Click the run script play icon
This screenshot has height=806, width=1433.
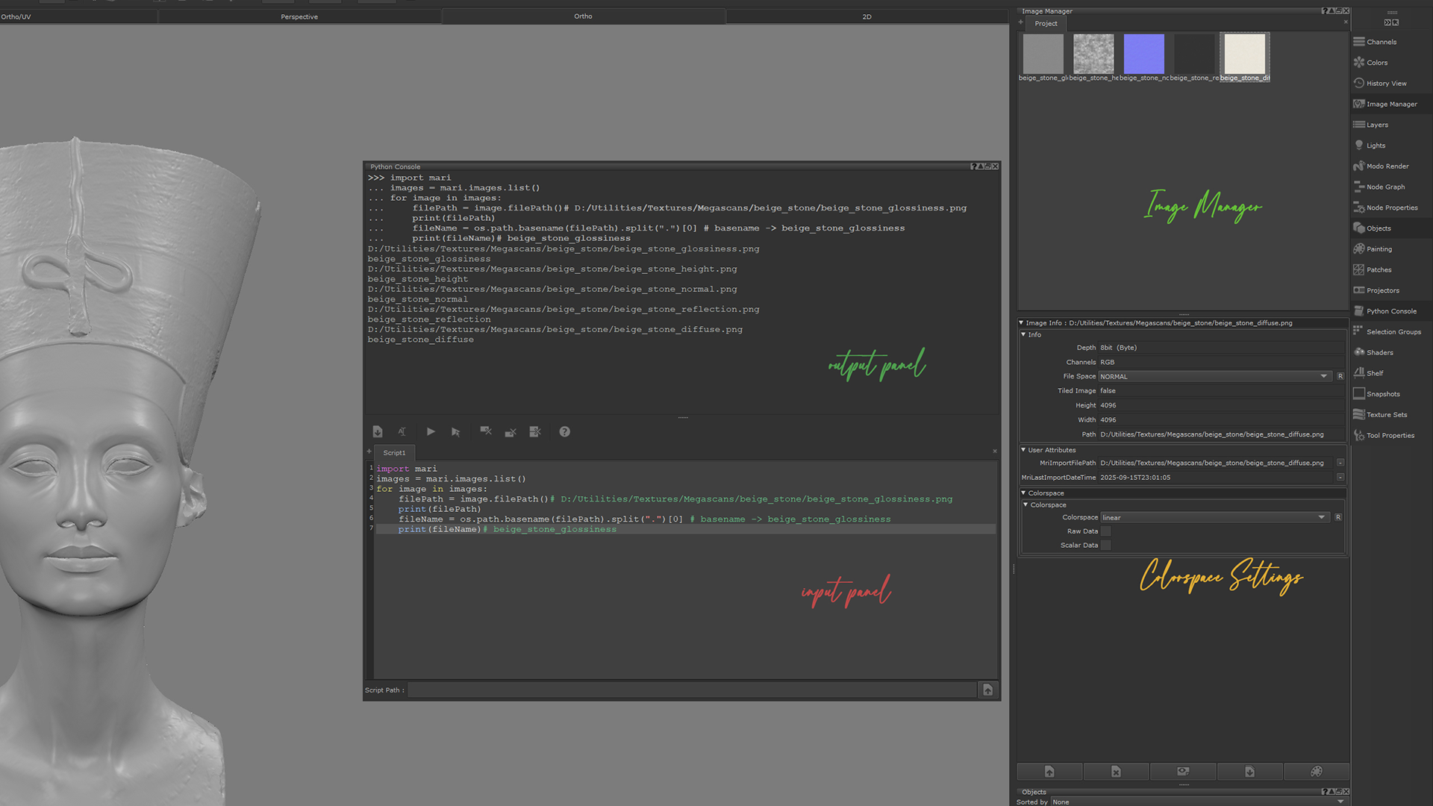pyautogui.click(x=431, y=431)
